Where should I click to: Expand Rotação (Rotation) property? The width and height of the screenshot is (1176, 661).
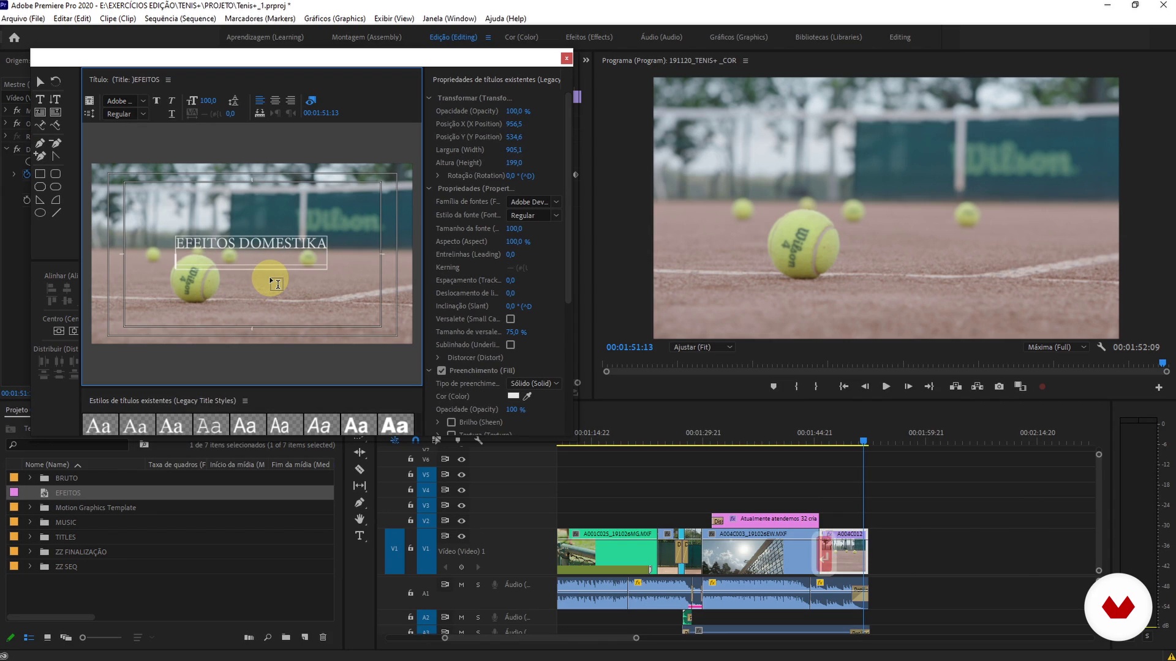pyautogui.click(x=437, y=176)
